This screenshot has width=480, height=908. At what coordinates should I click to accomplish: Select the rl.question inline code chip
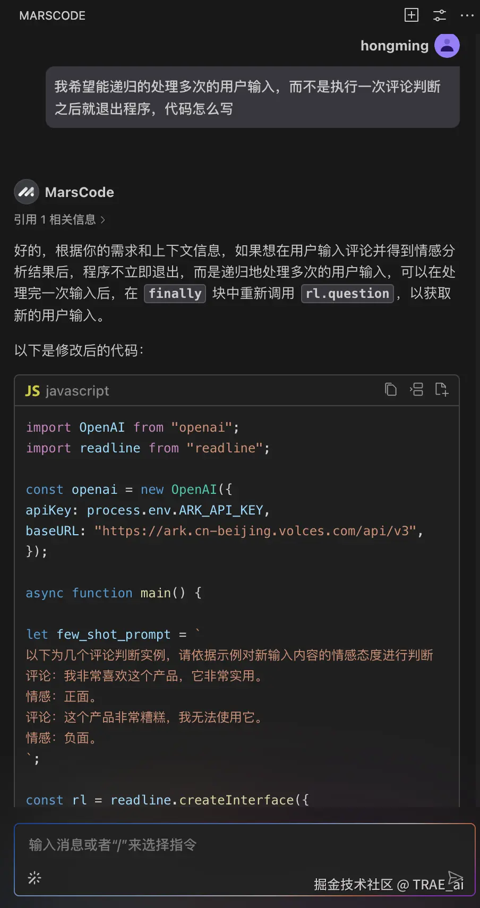(x=347, y=293)
